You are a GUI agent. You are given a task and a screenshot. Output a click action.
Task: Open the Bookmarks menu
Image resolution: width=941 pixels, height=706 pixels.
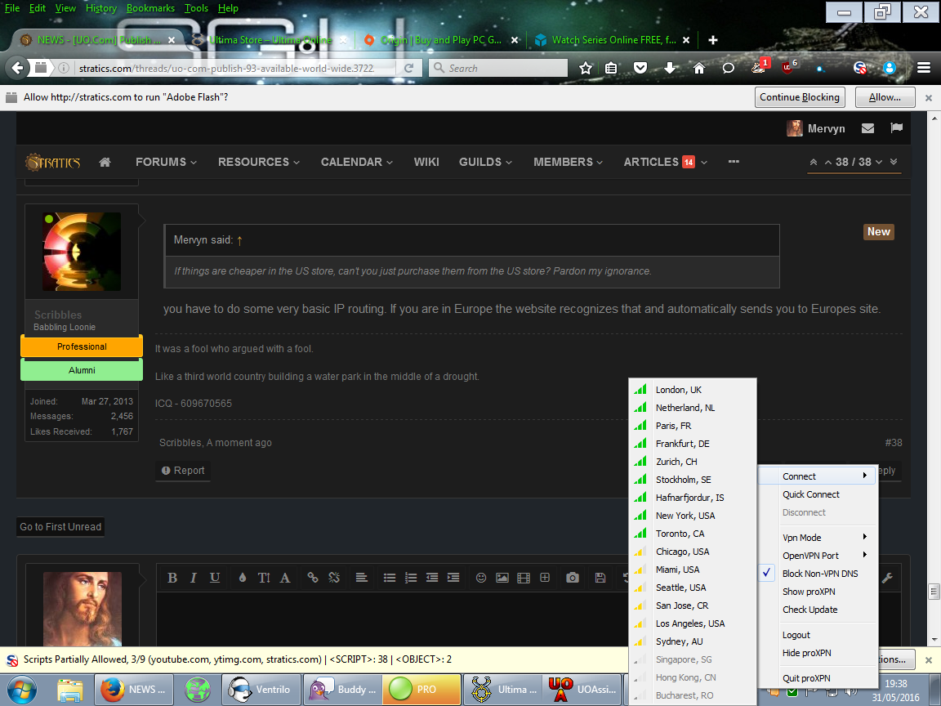pos(150,8)
